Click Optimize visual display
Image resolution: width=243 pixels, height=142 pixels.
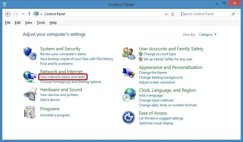click(156, 123)
